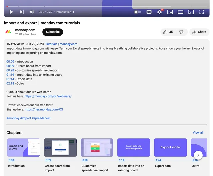The height and width of the screenshot is (176, 213).
Task: Click the 1:19 chapter timestamp
Action: click(121, 160)
